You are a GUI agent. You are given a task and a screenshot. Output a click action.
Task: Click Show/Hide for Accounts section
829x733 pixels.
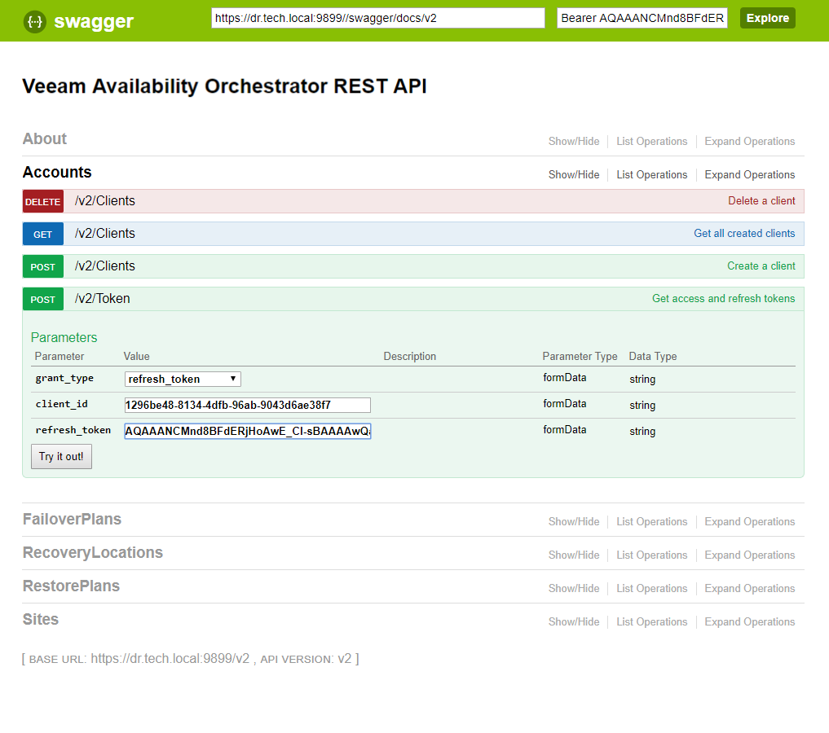click(x=574, y=175)
